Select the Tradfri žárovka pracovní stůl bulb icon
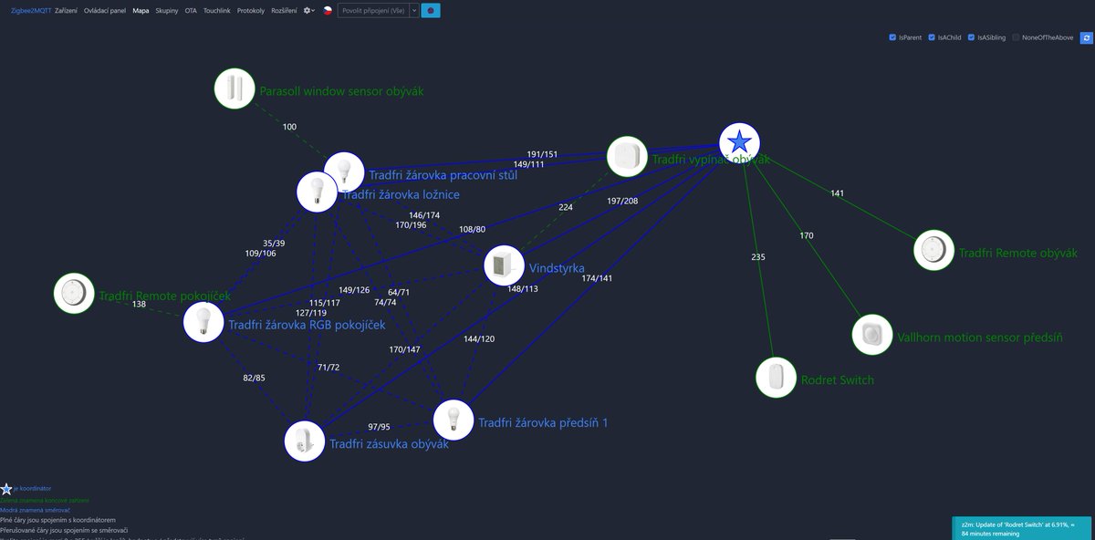 coord(344,171)
